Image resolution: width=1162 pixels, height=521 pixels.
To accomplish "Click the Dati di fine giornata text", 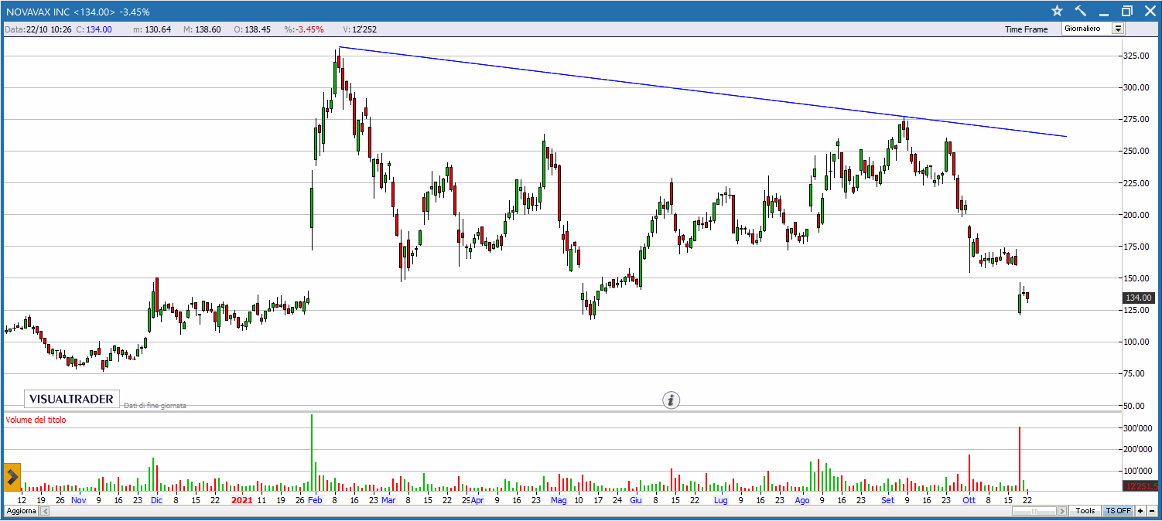I will [155, 405].
